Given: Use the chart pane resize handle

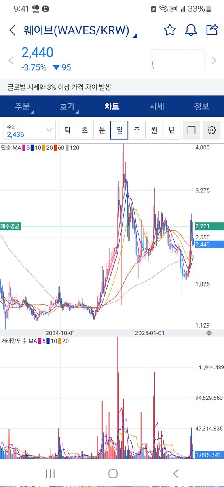Looking at the screenshot, I should [209, 333].
